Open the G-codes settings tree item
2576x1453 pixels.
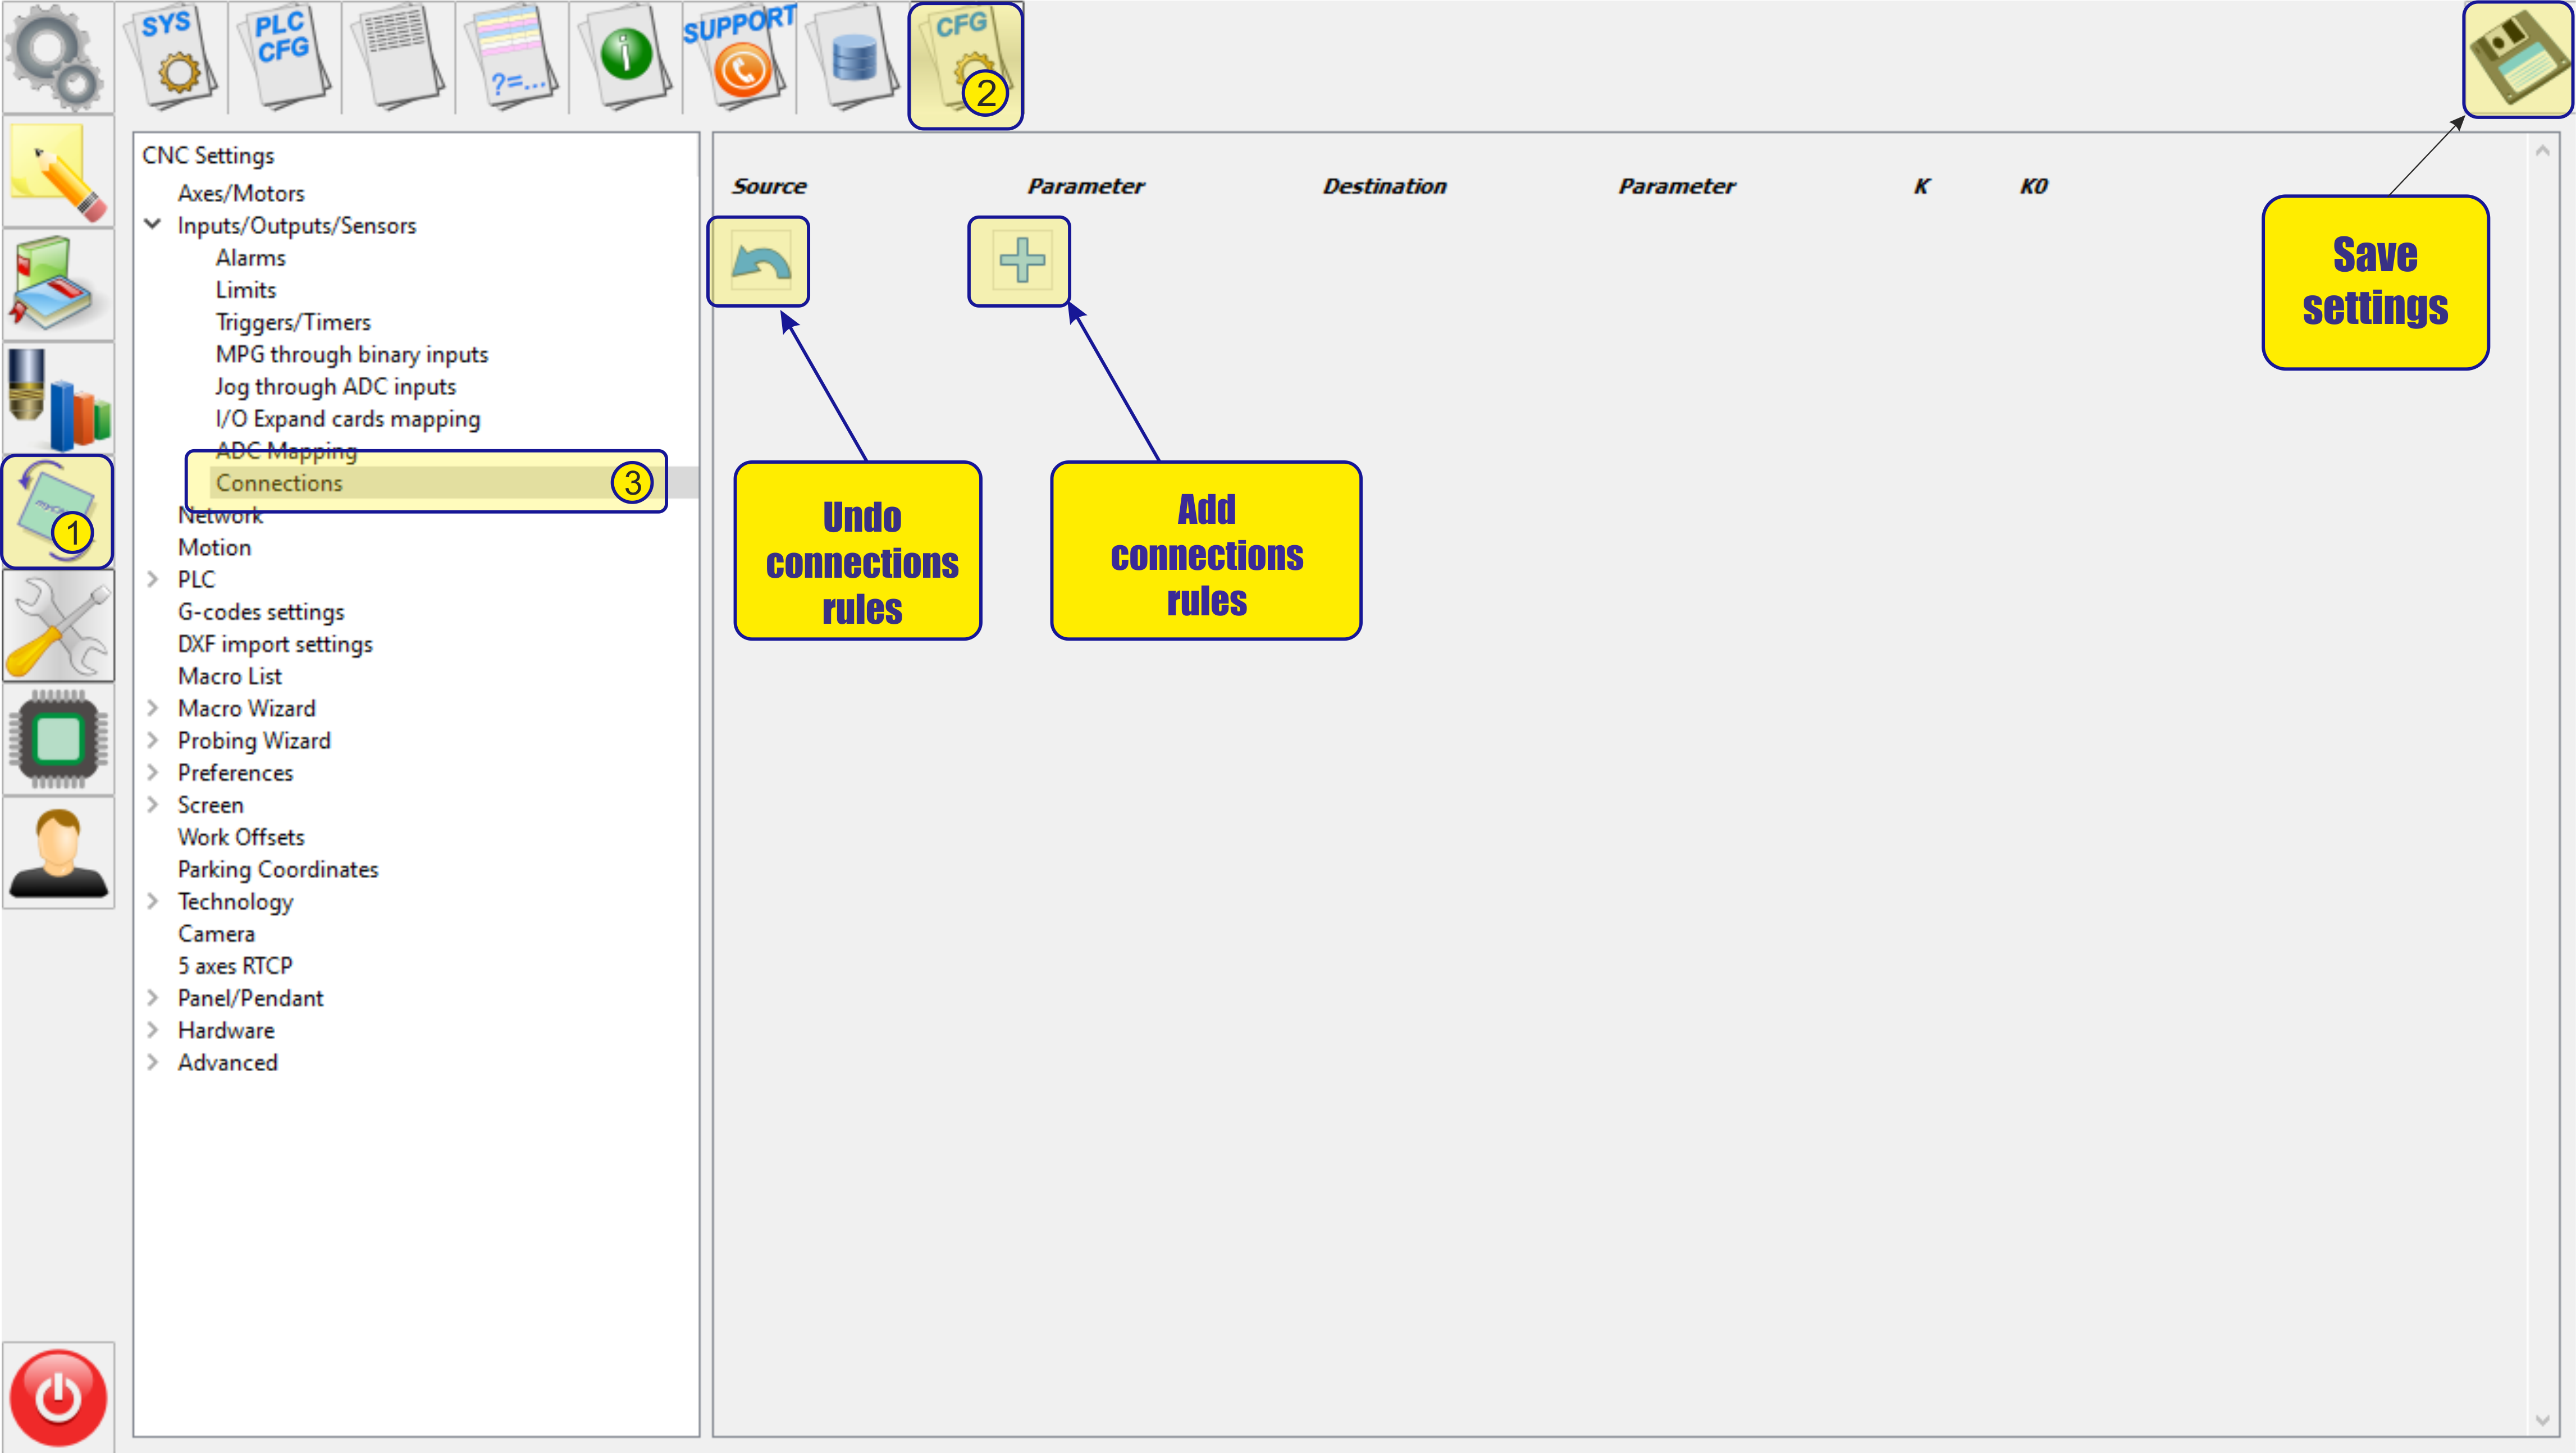pyautogui.click(x=261, y=612)
